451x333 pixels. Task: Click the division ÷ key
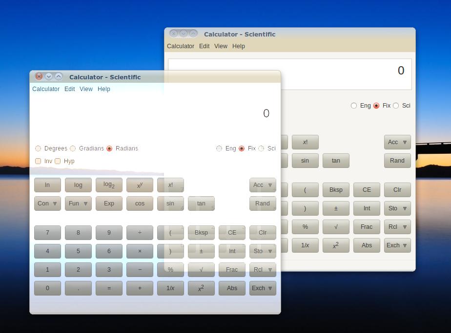140,233
